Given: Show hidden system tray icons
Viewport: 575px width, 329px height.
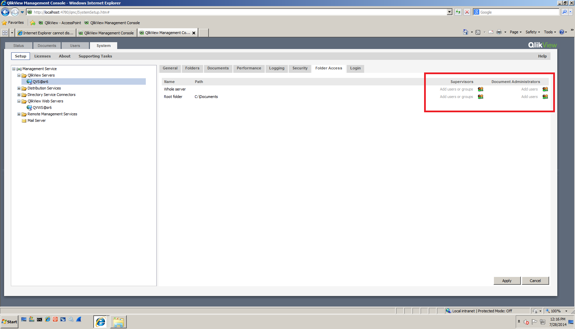Looking at the screenshot, I should coord(519,321).
